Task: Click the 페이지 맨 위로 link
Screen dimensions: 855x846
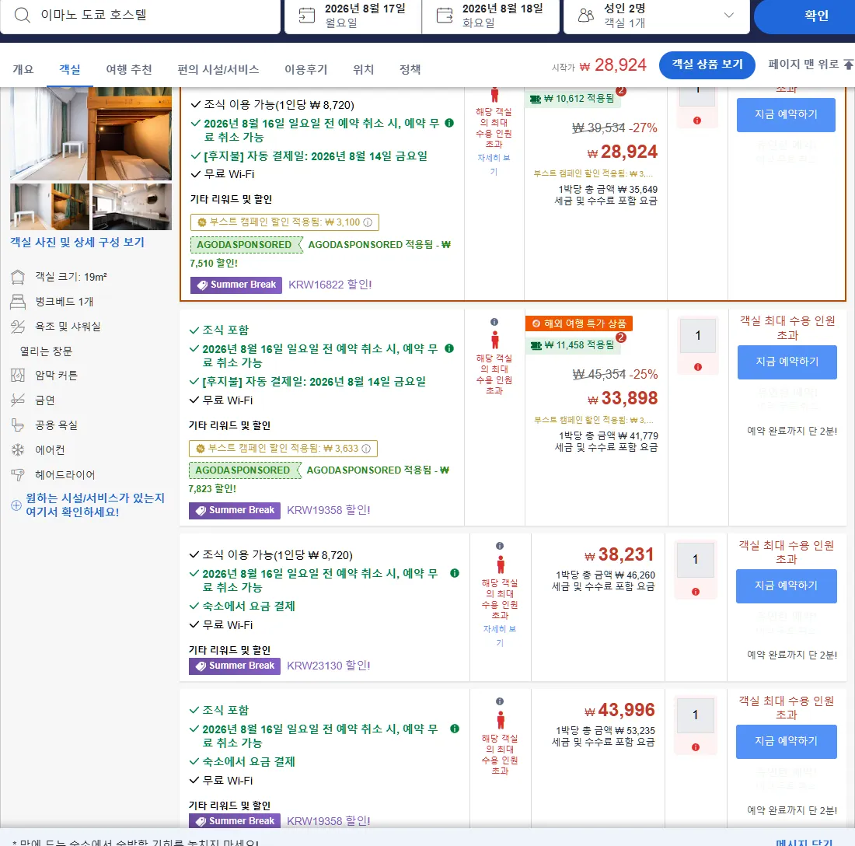Action: point(810,65)
